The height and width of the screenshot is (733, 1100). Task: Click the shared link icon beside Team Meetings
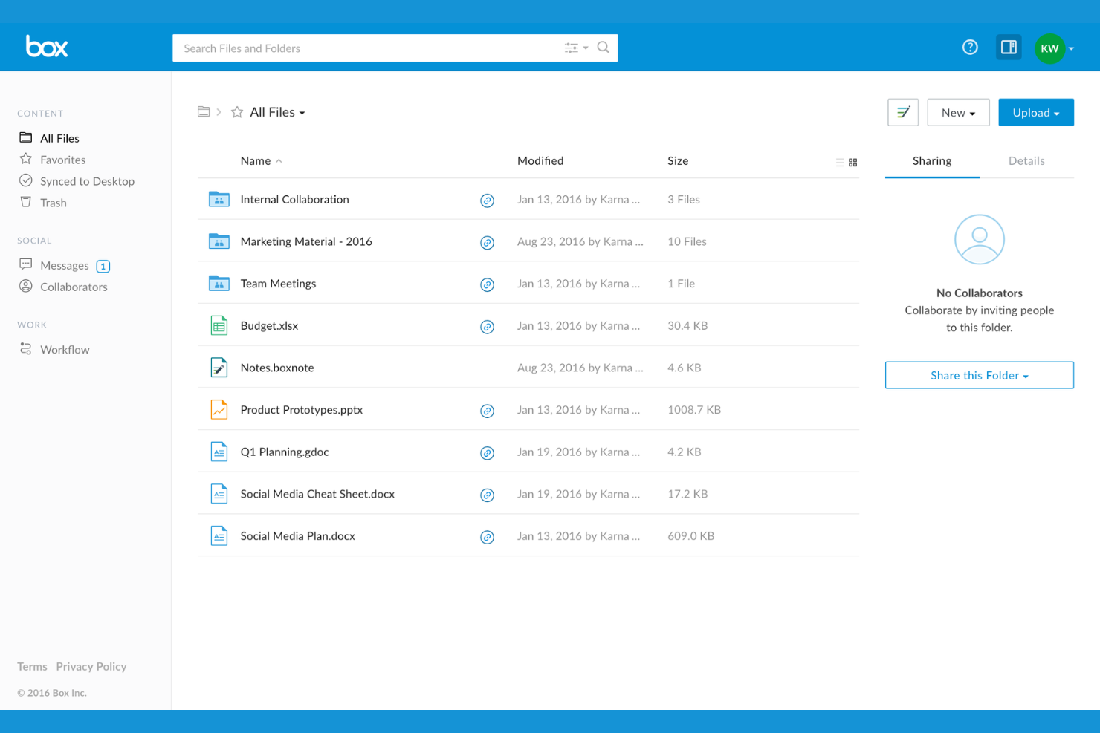(488, 284)
